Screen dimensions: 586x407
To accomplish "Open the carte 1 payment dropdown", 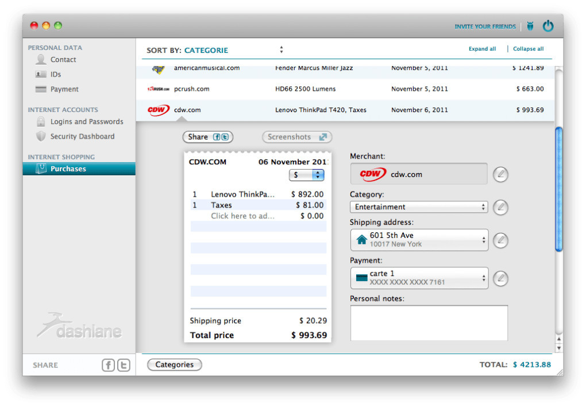I will (x=419, y=278).
